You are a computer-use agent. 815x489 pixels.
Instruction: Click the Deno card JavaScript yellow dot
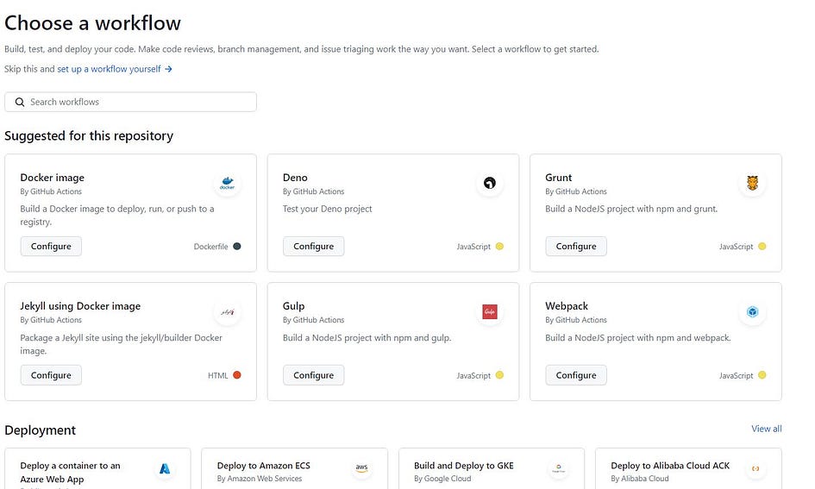(x=499, y=247)
